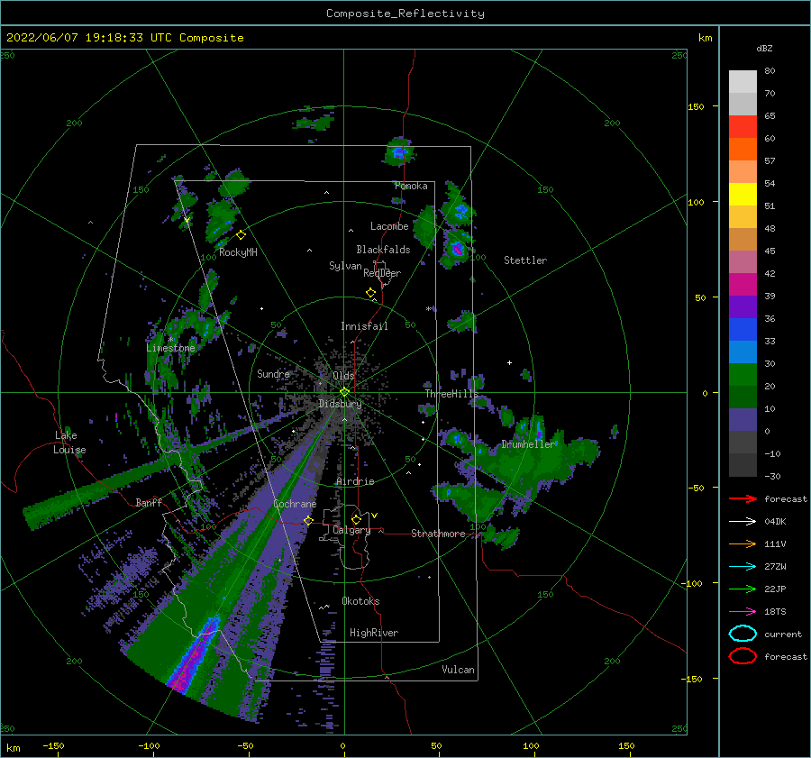Select the cyan 27ZW arrow icon
This screenshot has height=758, width=811.
point(743,567)
